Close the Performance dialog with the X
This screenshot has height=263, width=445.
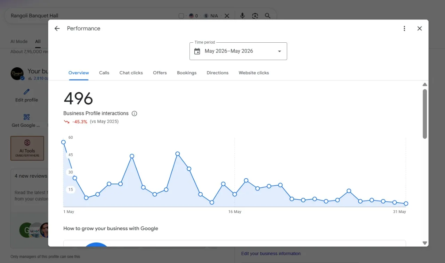tap(420, 28)
